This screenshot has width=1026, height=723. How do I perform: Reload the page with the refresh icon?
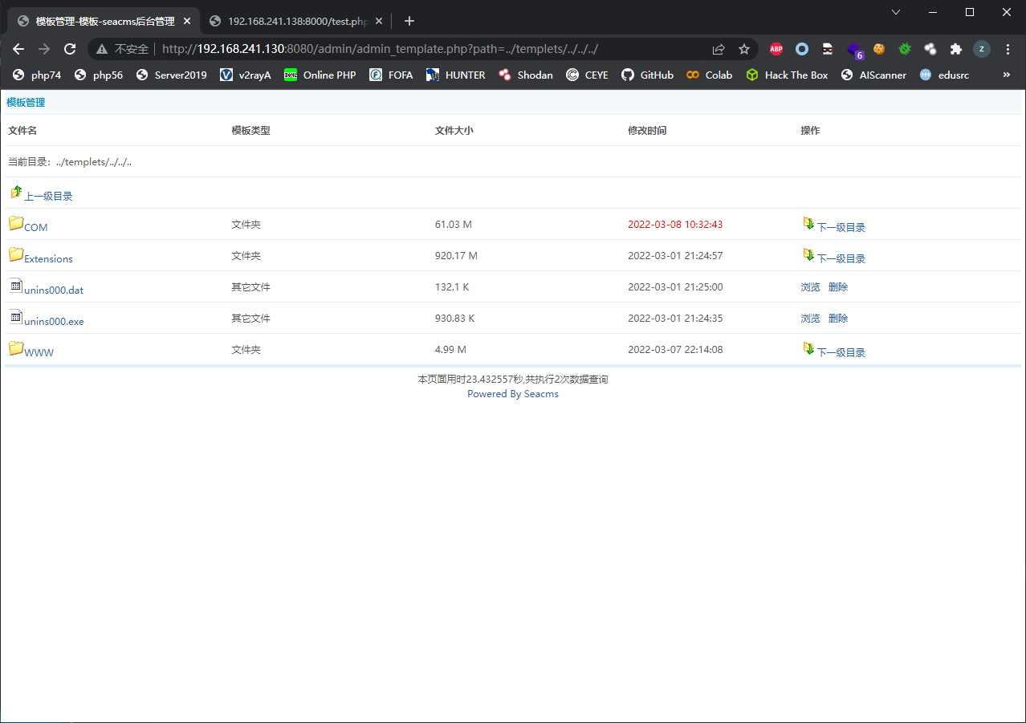pyautogui.click(x=70, y=49)
